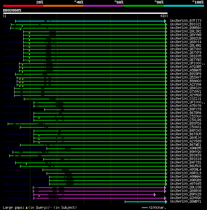This screenshot has width=207, height=210.
Task: Click the UniRef100_B9FXT8 label
Action: [x=186, y=110]
